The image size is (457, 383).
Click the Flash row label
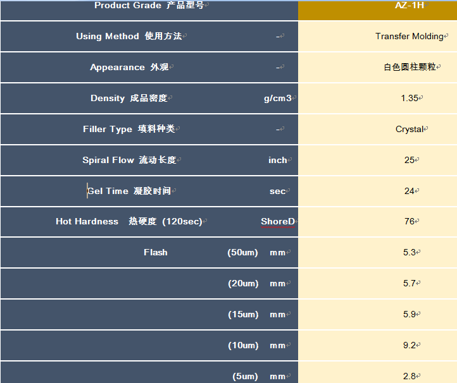(x=156, y=252)
